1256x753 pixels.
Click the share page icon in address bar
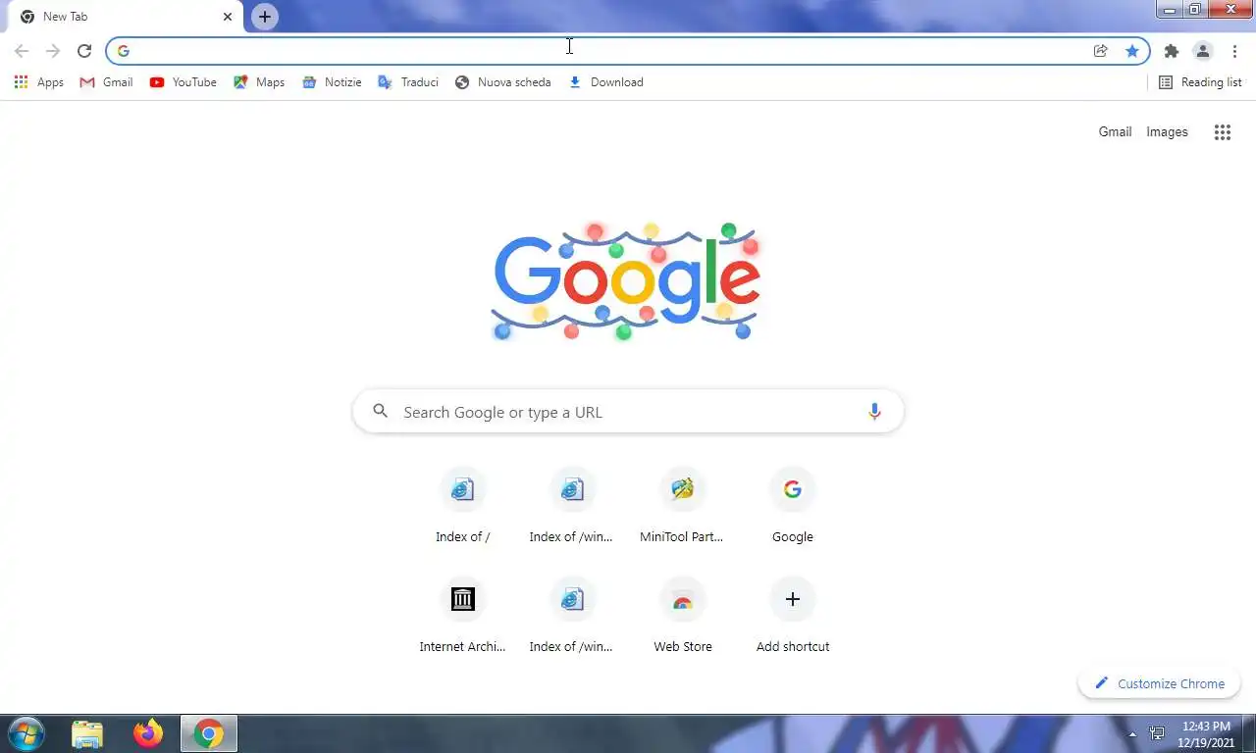point(1101,51)
